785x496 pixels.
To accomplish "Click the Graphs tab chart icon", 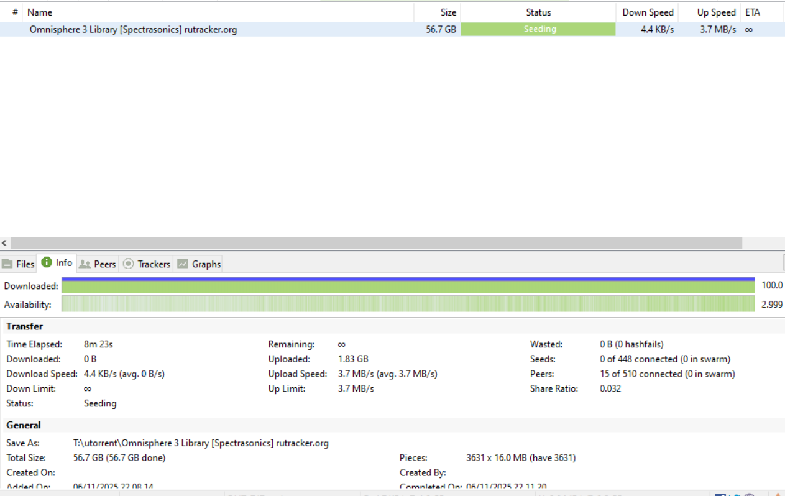I will (x=183, y=264).
